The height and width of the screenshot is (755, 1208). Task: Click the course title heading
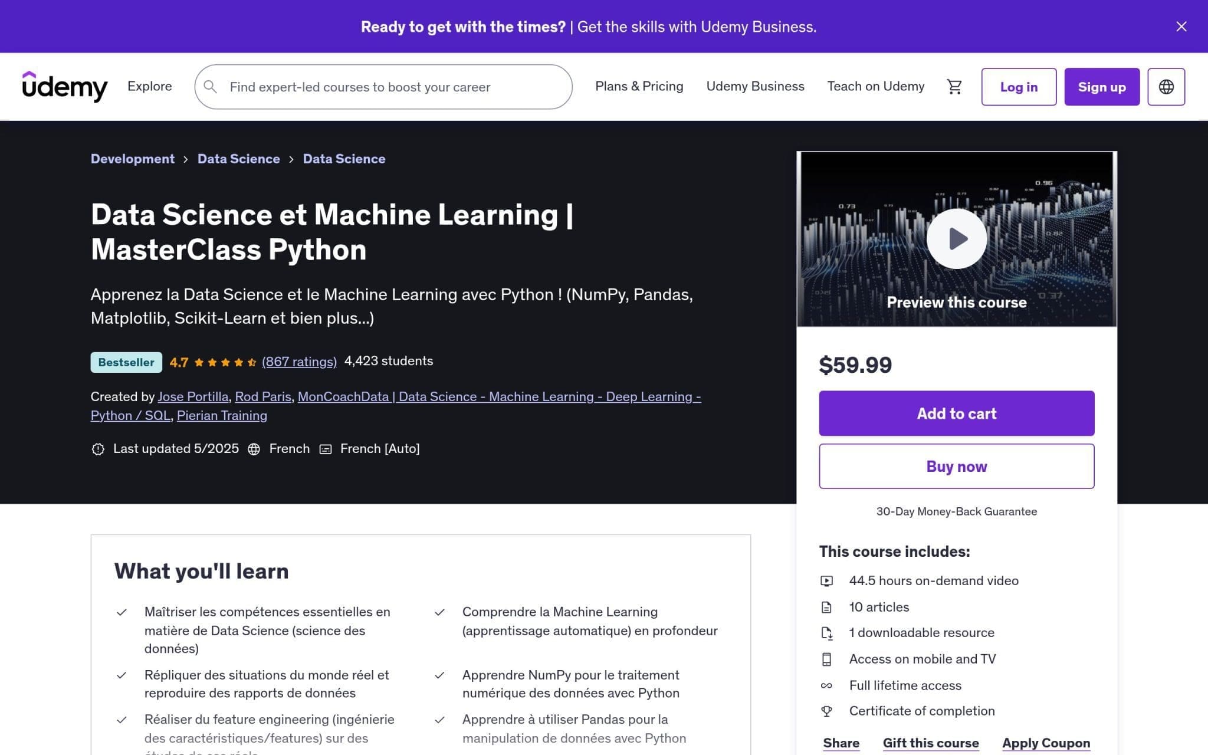332,232
